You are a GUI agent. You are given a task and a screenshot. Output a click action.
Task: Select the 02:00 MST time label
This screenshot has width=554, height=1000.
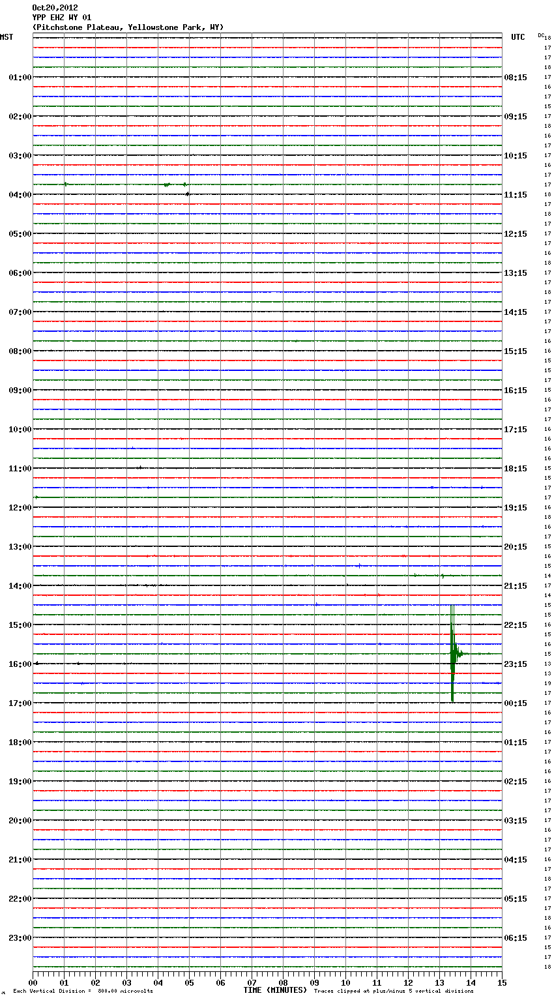point(20,117)
